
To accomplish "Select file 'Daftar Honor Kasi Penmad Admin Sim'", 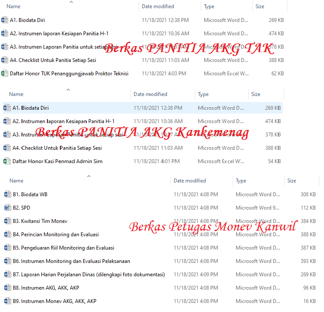I will pyautogui.click(x=57, y=161).
